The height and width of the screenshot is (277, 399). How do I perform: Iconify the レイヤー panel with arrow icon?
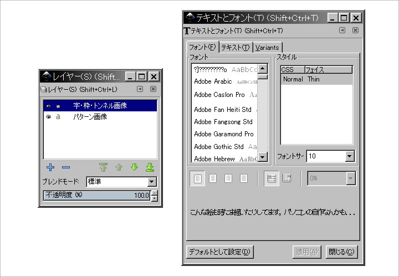pos(140,89)
